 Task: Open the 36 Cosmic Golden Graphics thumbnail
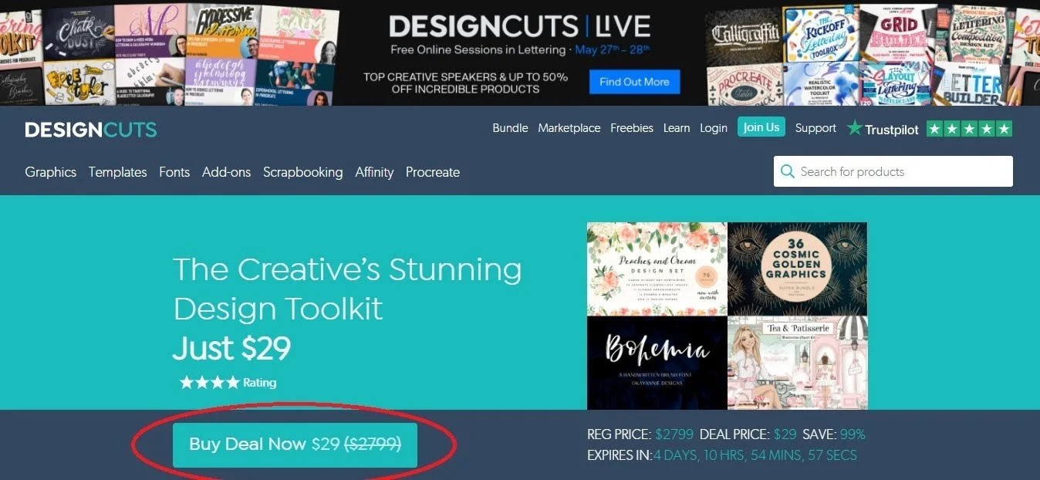point(798,269)
